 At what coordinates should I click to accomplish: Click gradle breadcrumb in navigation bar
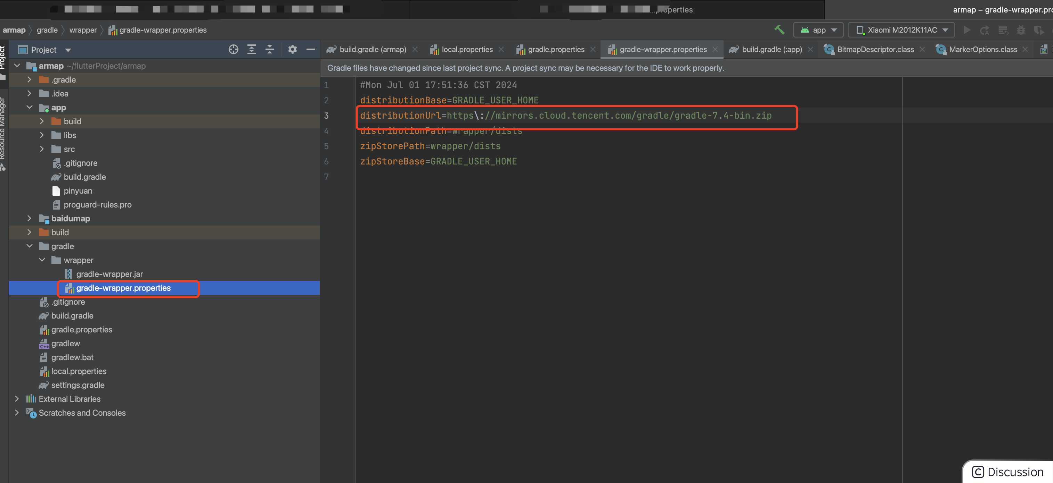click(47, 30)
